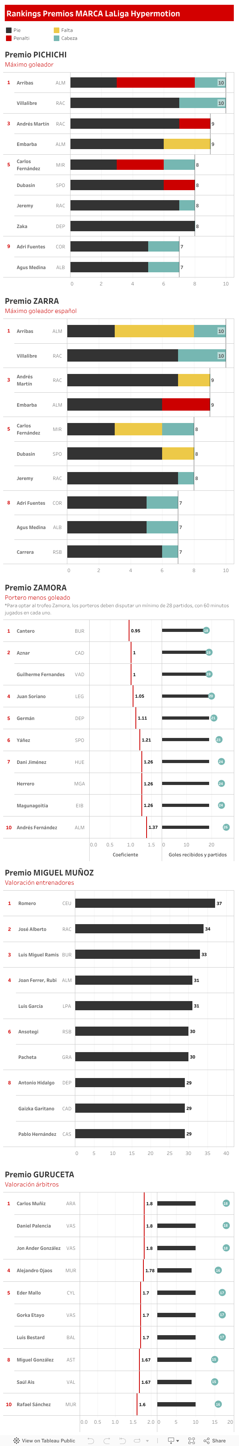Screen dimensions: 239x1446
Task: Select the red Penalti legend swatch
Action: point(8,38)
